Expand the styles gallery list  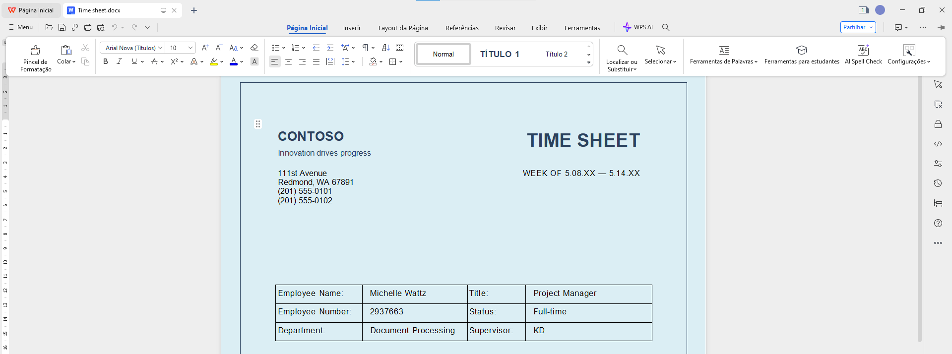(x=589, y=62)
